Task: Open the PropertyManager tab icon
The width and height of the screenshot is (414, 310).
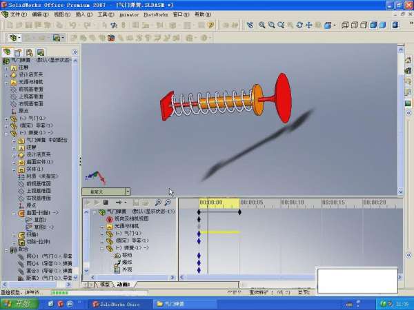Action: click(19, 52)
